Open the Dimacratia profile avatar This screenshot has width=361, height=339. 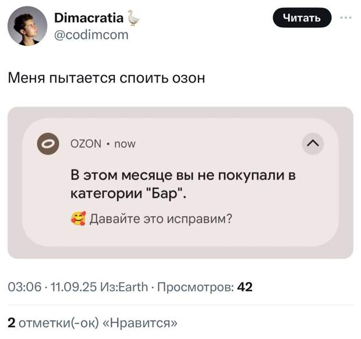point(27,26)
